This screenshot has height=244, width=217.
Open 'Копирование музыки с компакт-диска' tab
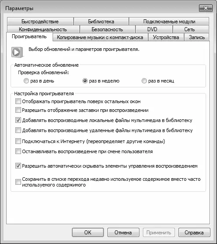(x=100, y=37)
